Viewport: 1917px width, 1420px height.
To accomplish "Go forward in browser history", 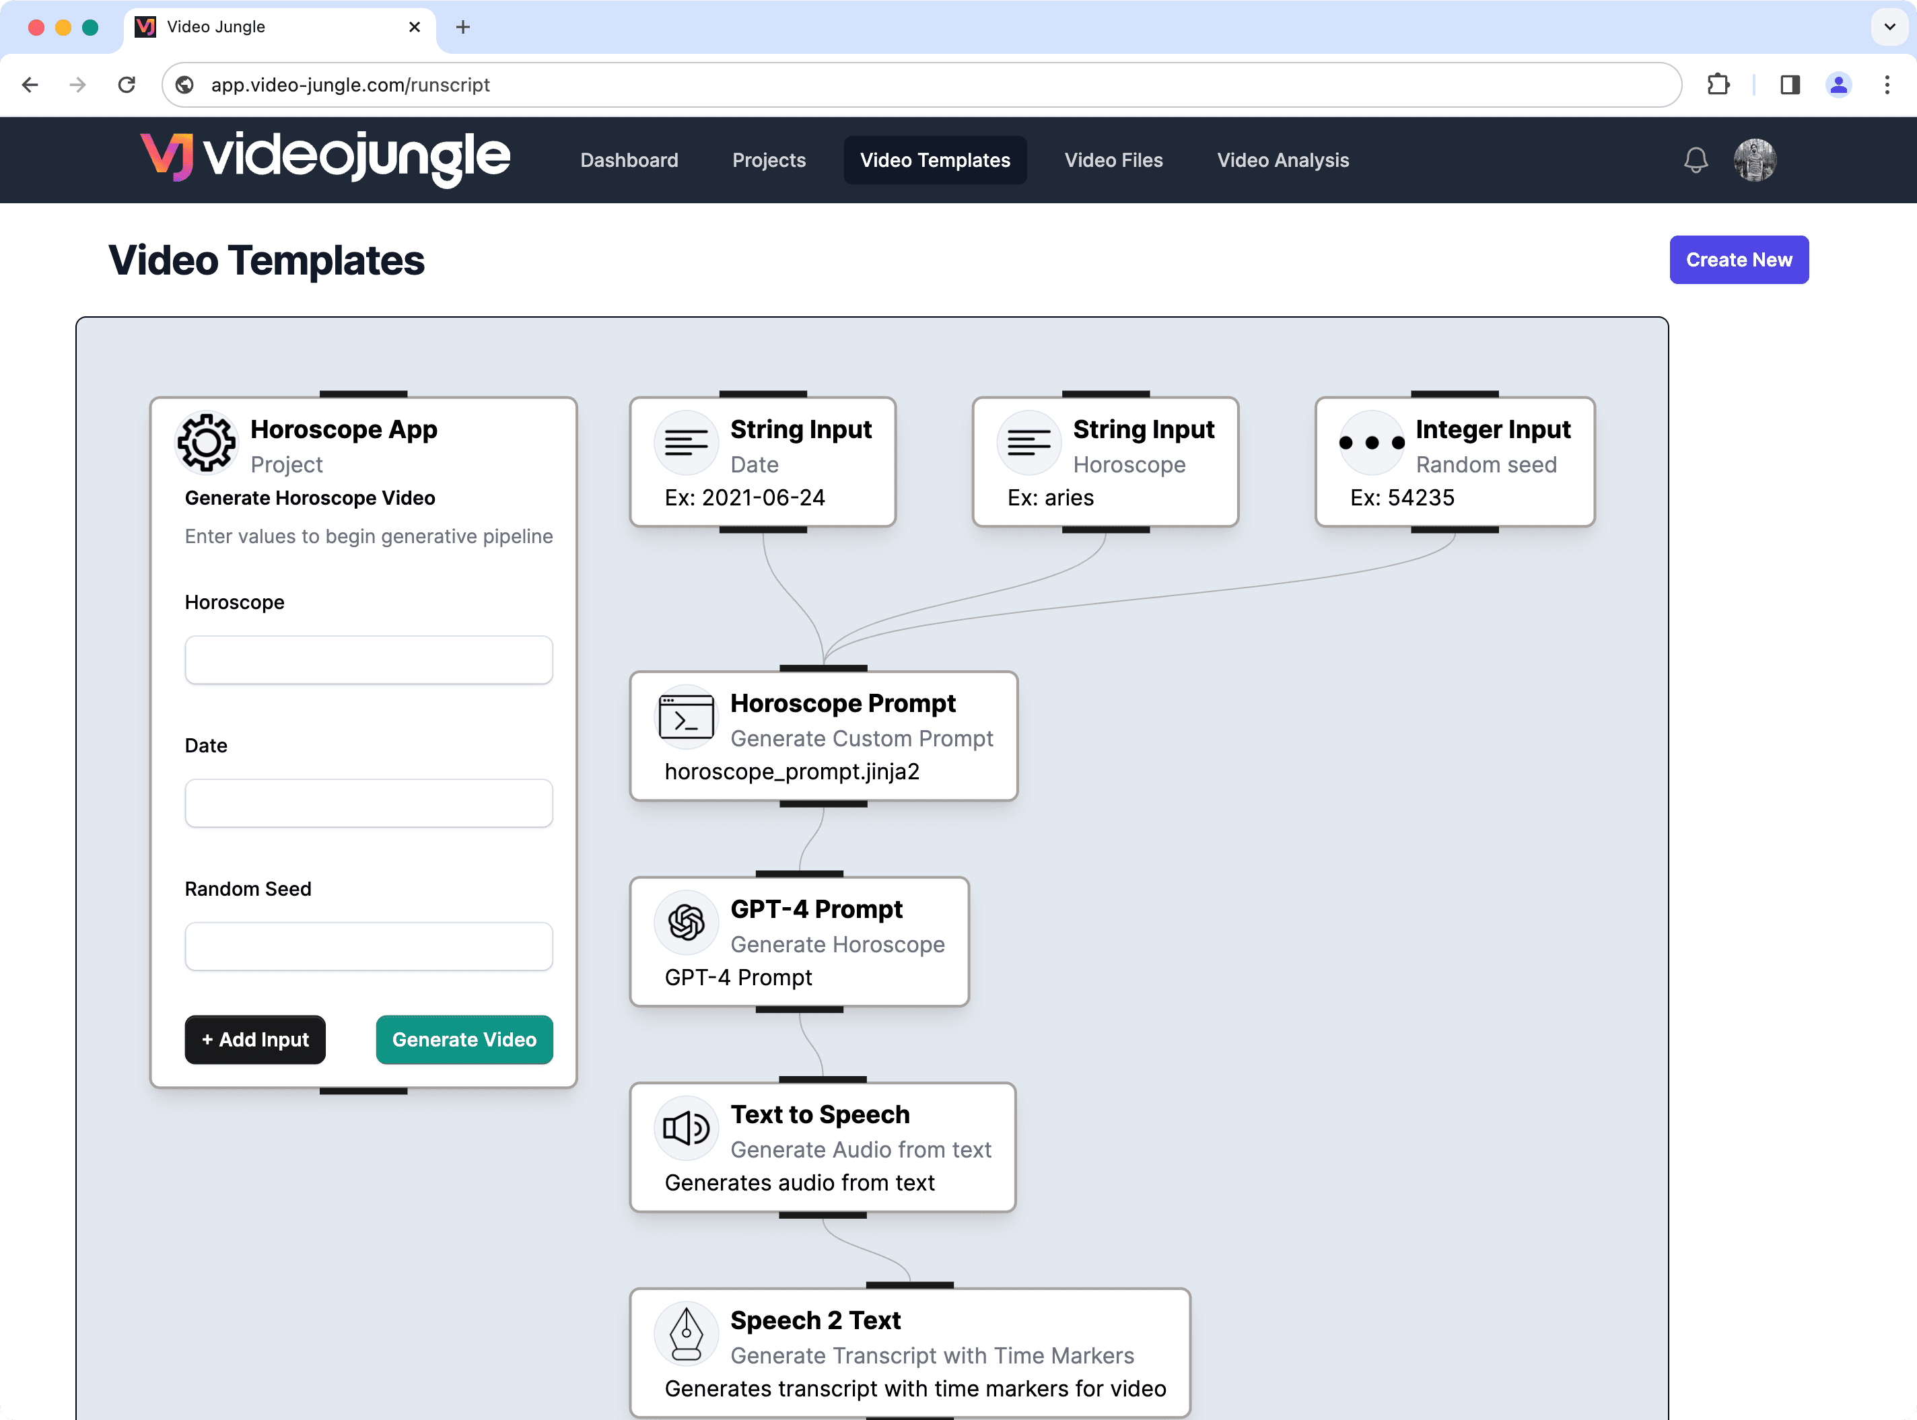I will 78,84.
